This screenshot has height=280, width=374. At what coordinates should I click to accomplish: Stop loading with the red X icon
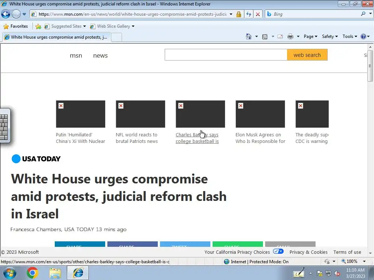click(x=258, y=14)
